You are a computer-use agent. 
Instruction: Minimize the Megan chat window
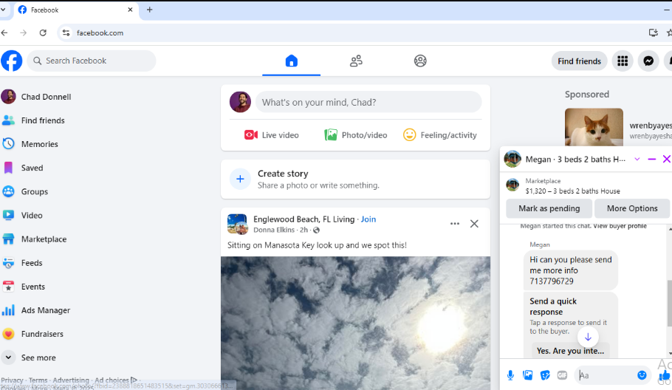[652, 160]
